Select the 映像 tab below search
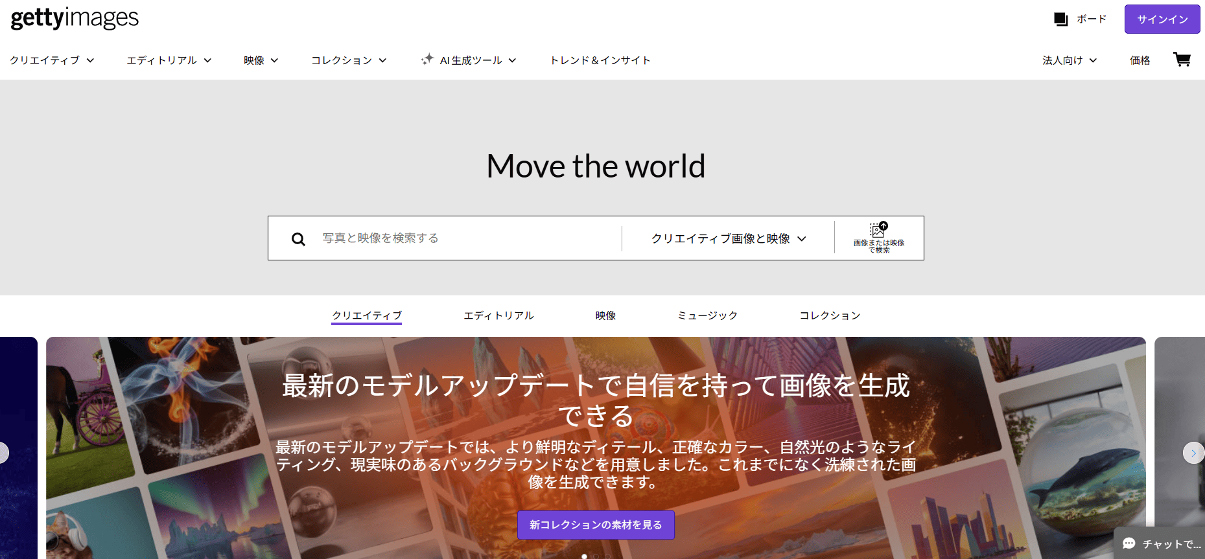 [605, 315]
